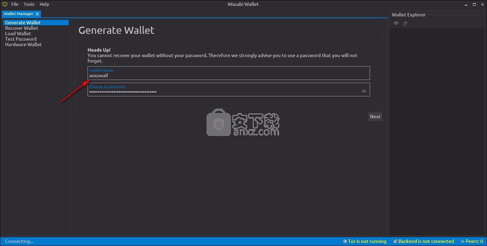Click the Wasabi Wallet shield logo icon
This screenshot has height=246, width=487.
[x=4, y=4]
